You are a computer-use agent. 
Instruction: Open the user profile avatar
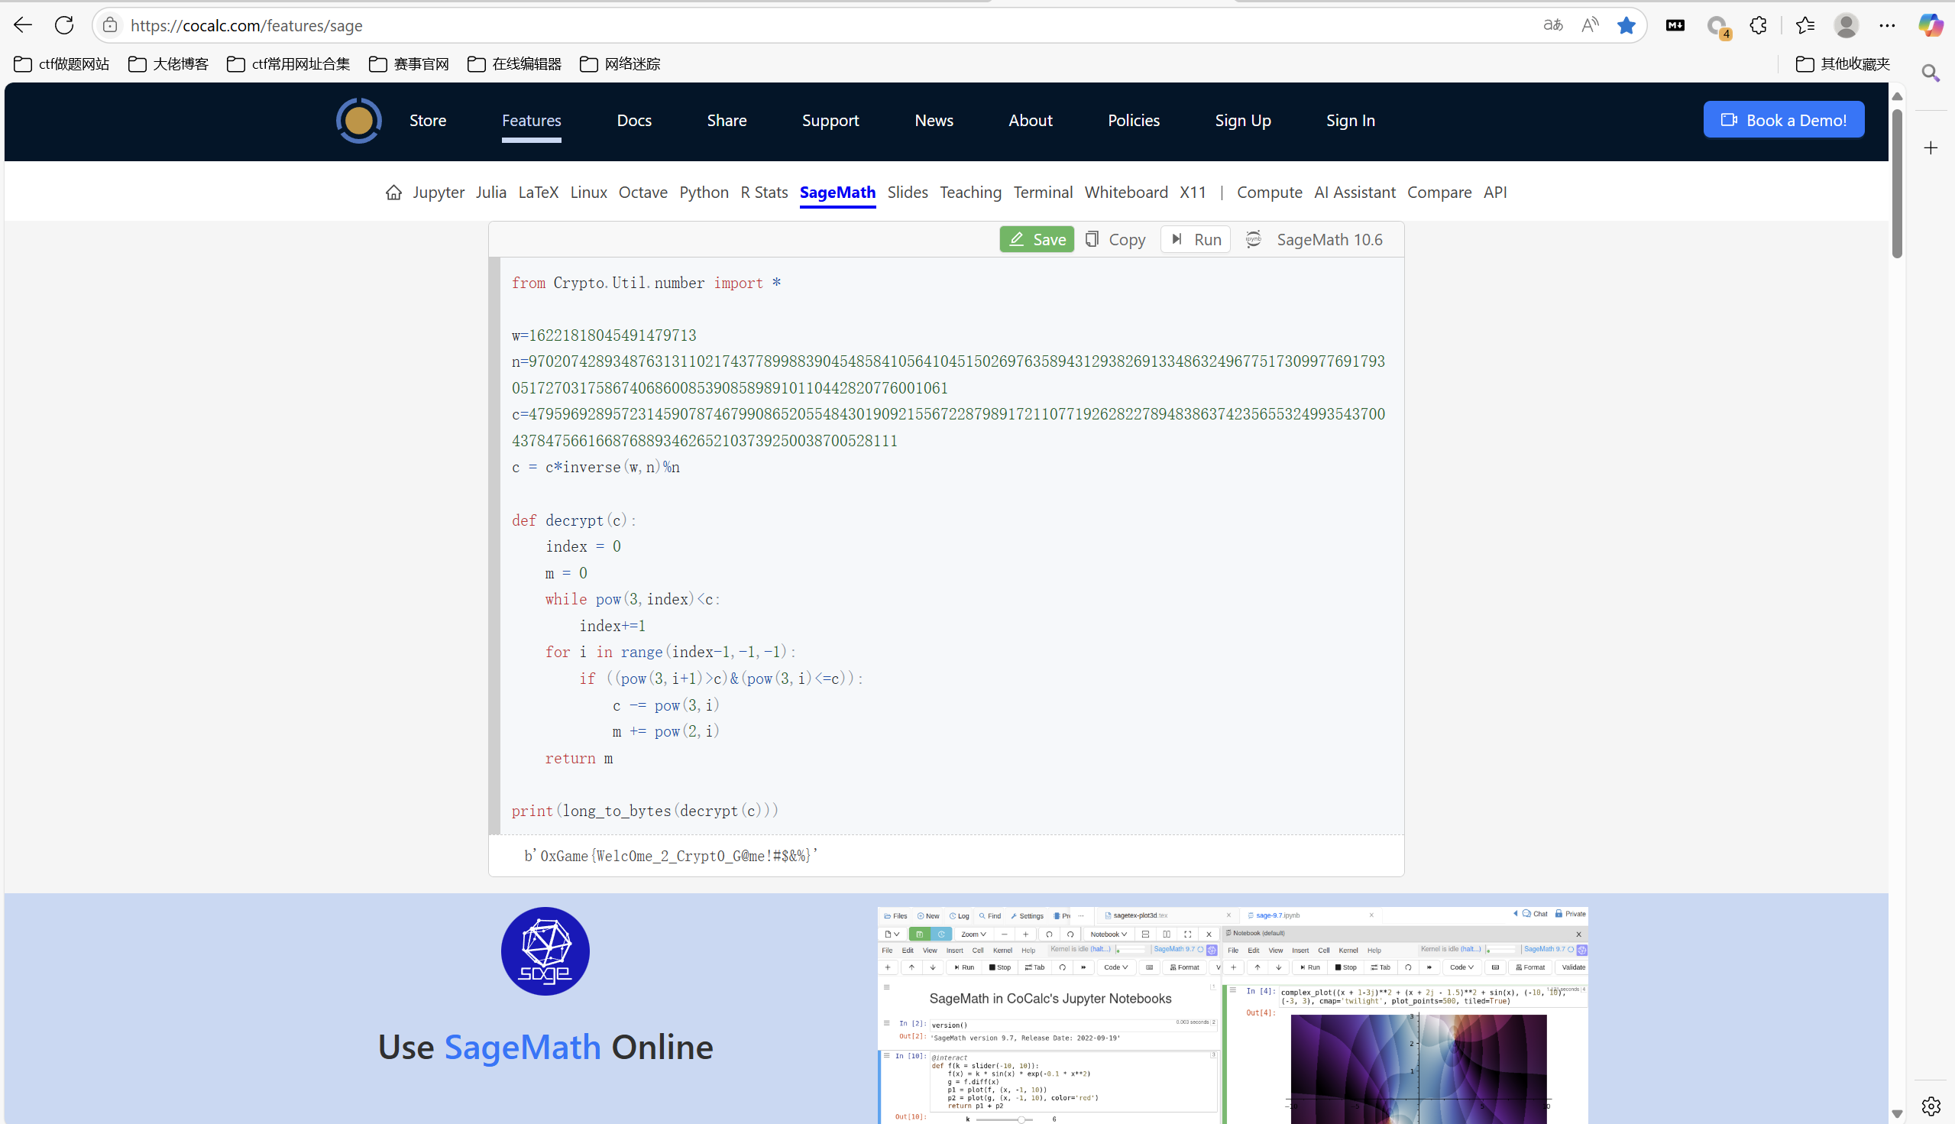click(x=1847, y=25)
